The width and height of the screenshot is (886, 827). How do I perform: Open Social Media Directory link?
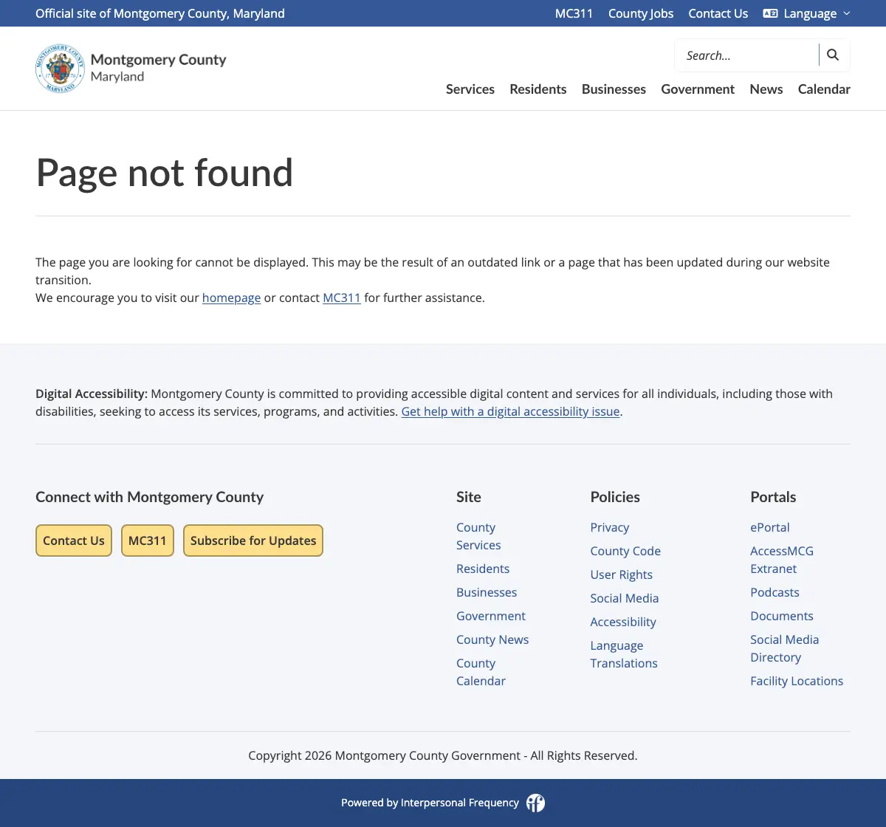pyautogui.click(x=785, y=648)
